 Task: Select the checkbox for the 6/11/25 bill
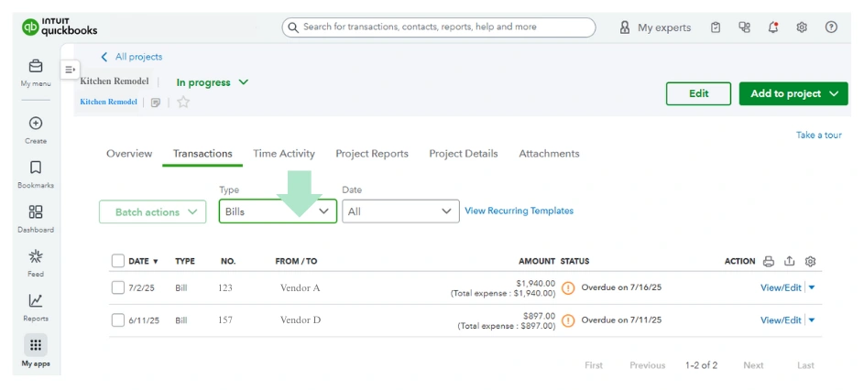pos(117,320)
